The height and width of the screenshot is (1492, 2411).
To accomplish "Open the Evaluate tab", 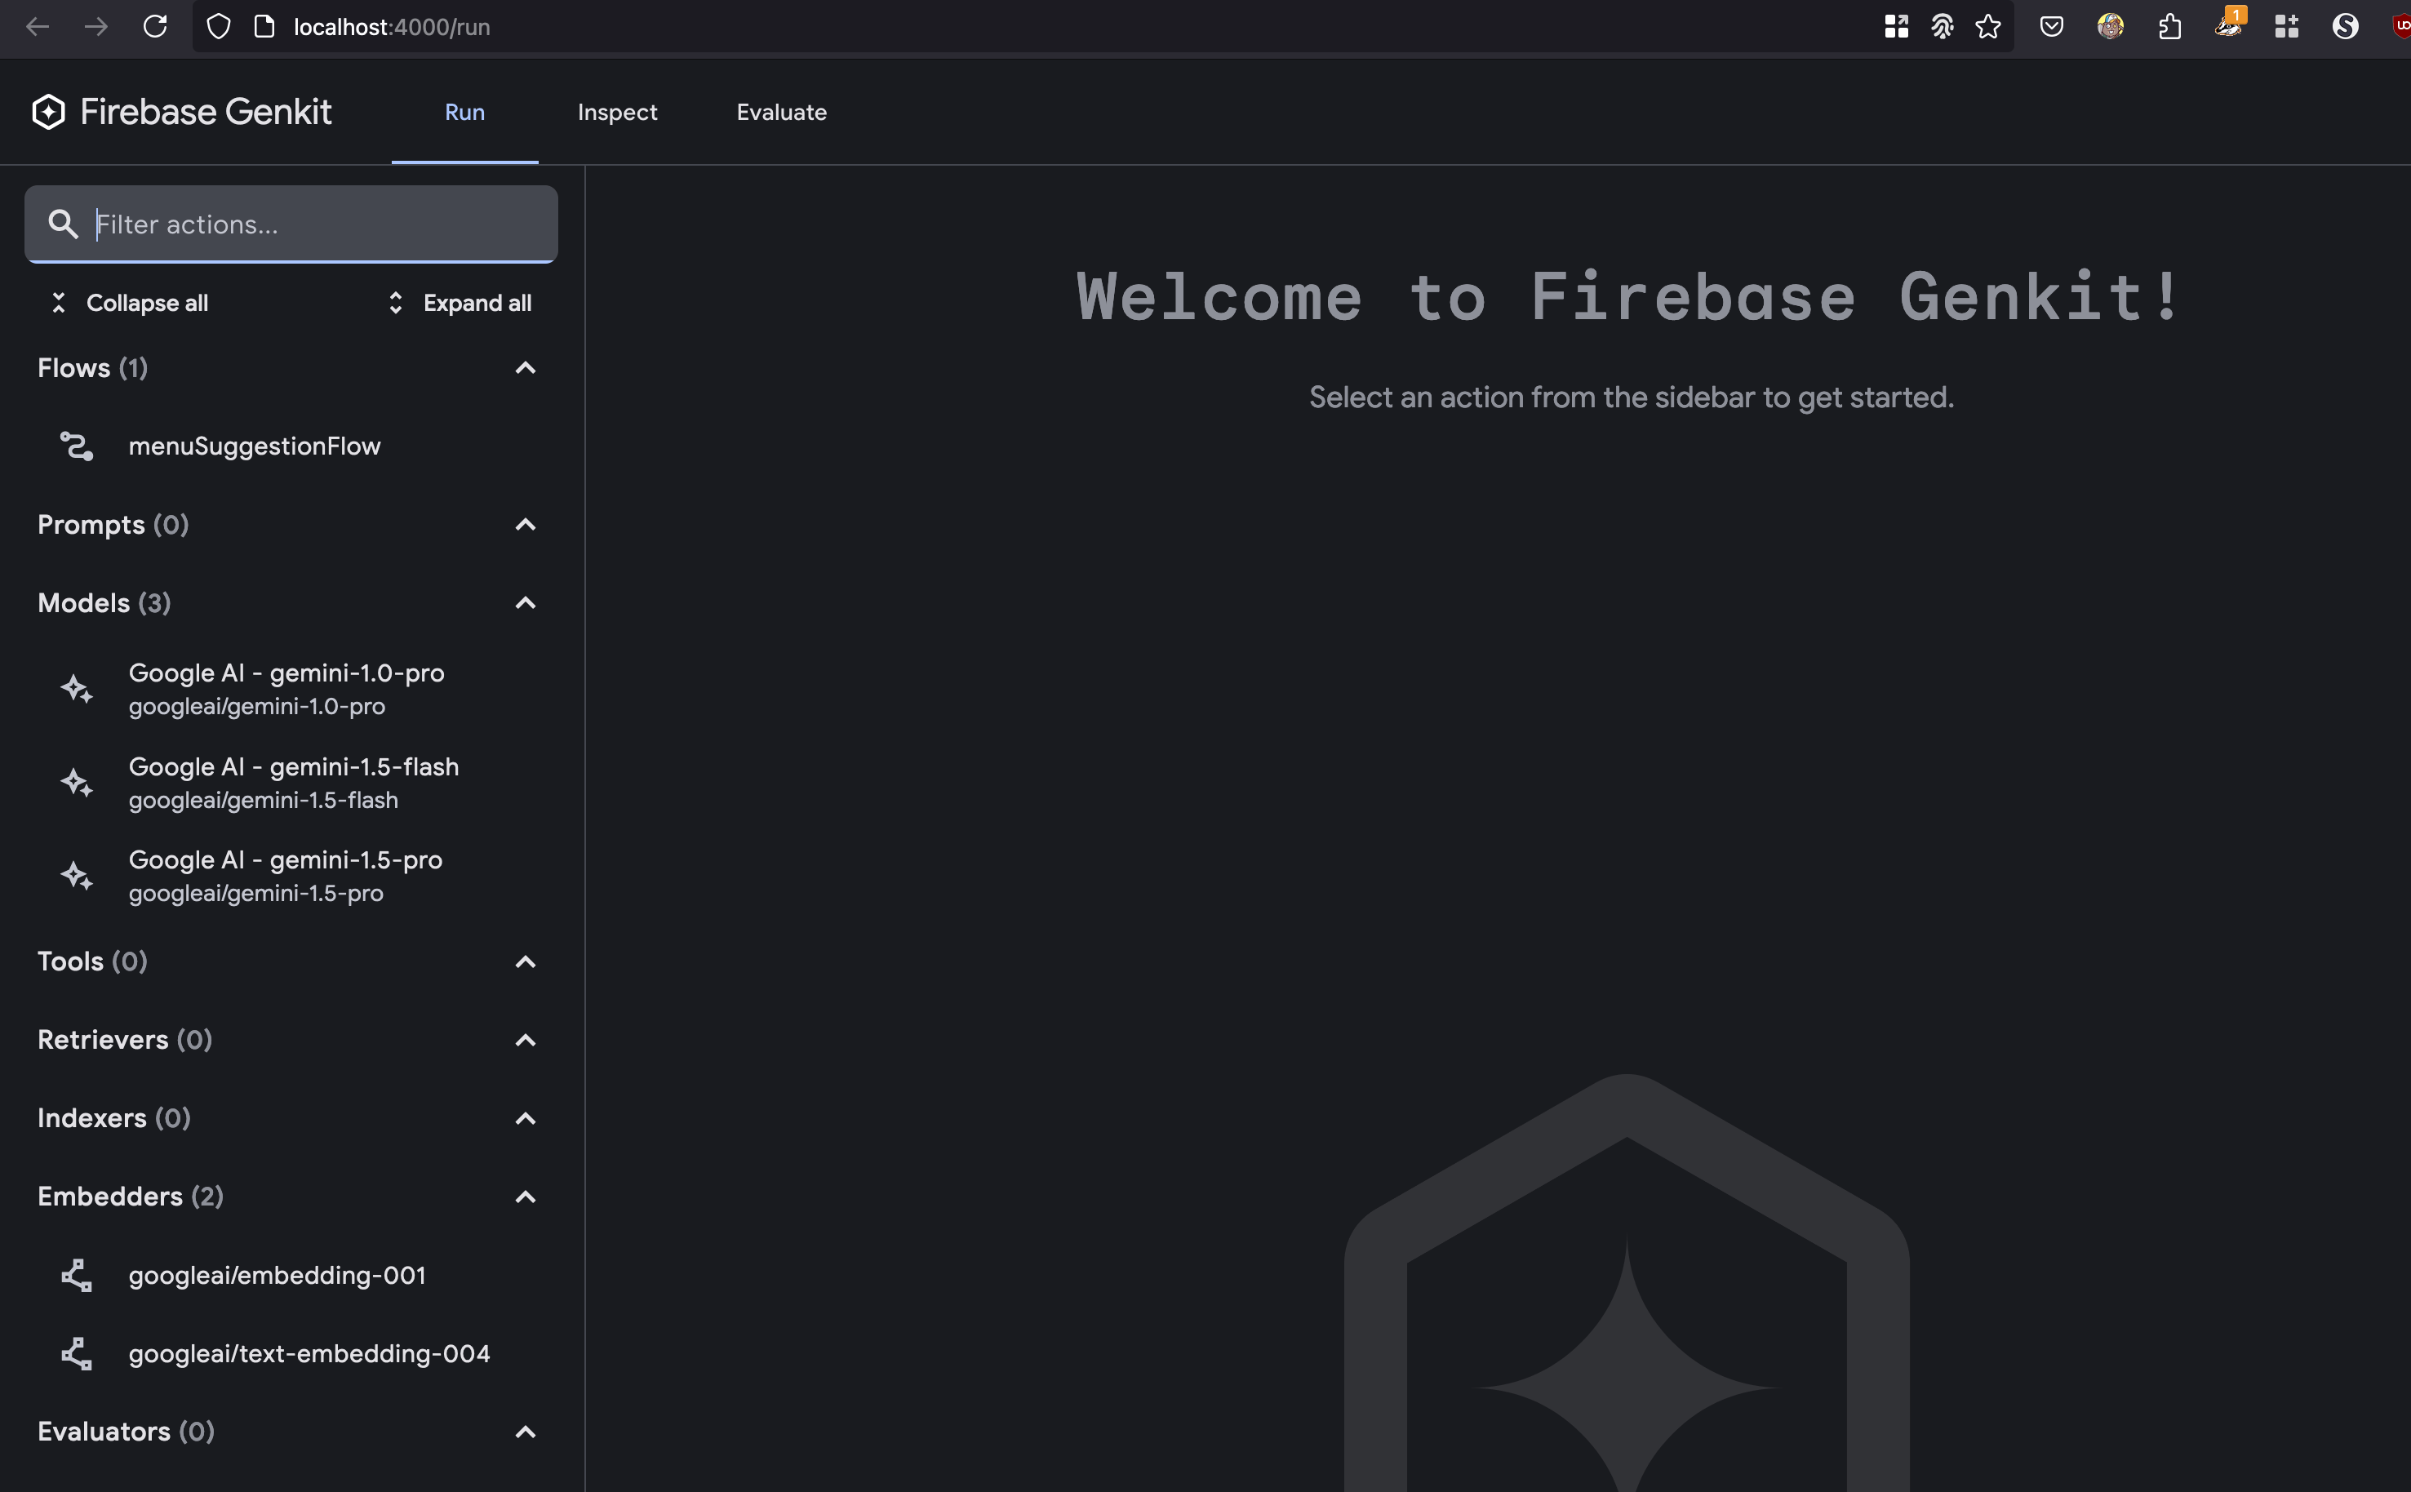I will point(781,113).
